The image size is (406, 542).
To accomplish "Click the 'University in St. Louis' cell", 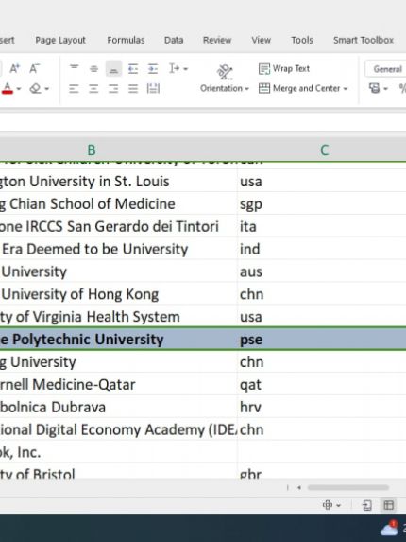I will point(118,182).
